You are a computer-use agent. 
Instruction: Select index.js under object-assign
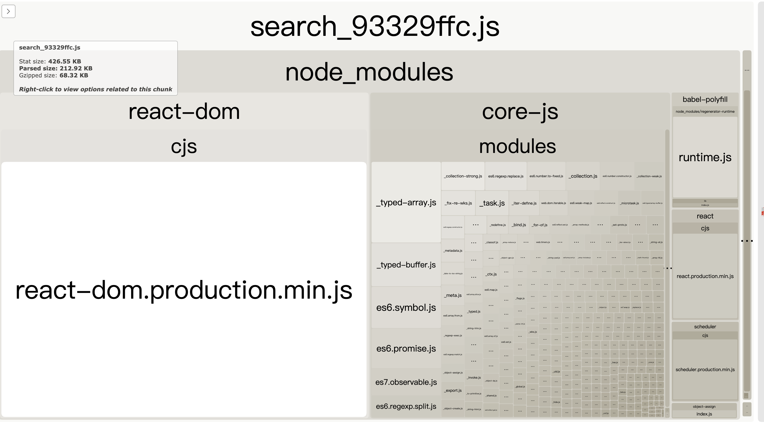tap(704, 414)
